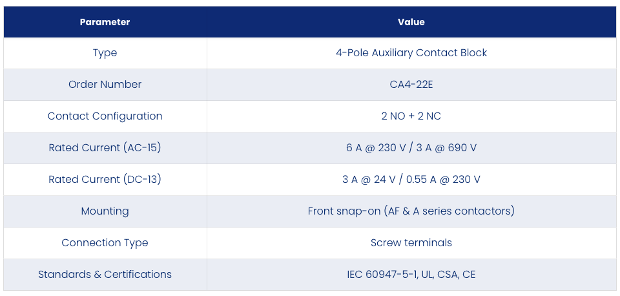Click the Mounting parameter label

(105, 211)
